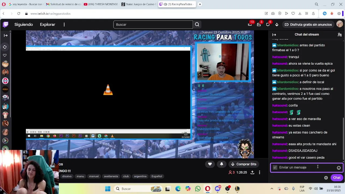Screen dimensions: 345x194
Task: Click the Twitch search magnifier button
Action: coord(197,25)
